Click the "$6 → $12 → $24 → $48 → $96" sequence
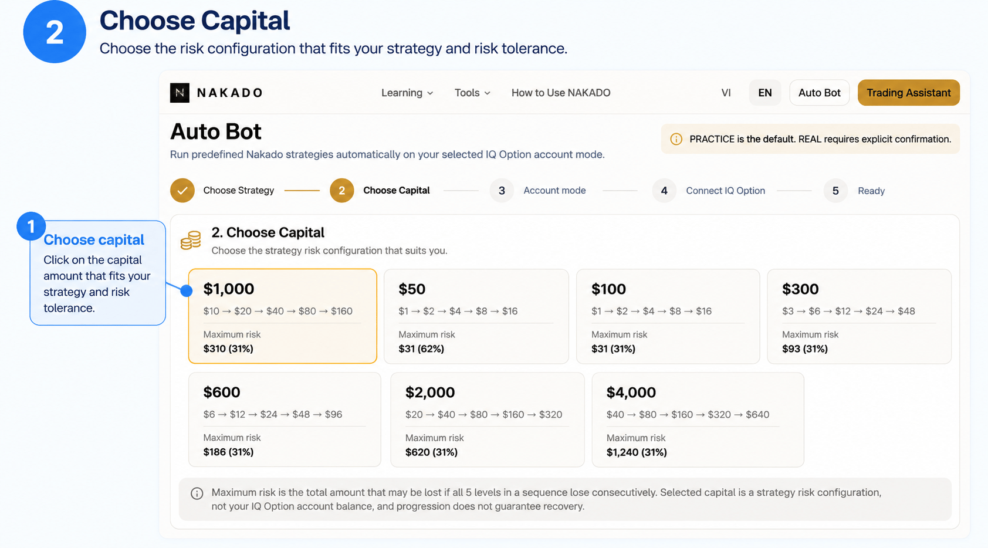This screenshot has height=548, width=988. [273, 414]
